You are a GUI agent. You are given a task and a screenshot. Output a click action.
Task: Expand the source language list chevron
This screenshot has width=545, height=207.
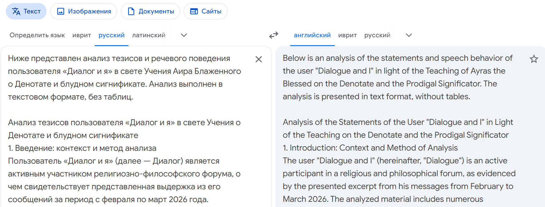(x=184, y=35)
